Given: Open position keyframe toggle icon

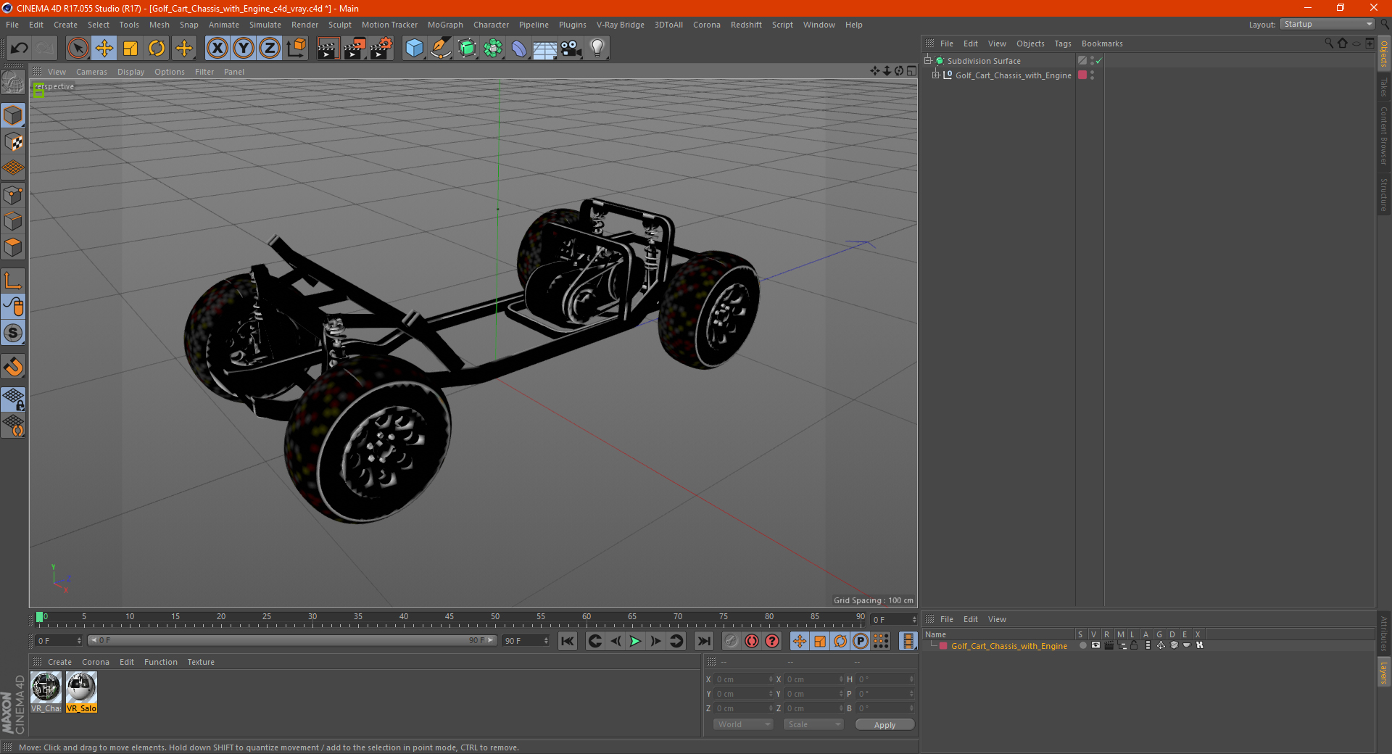Looking at the screenshot, I should coord(800,641).
